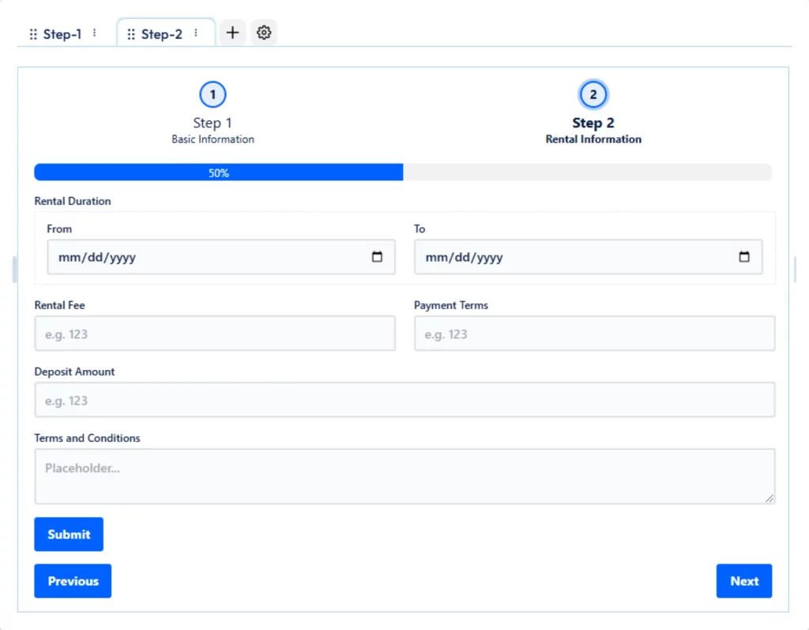The width and height of the screenshot is (809, 630).
Task: Click the Terms and Conditions text area
Action: tap(404, 474)
